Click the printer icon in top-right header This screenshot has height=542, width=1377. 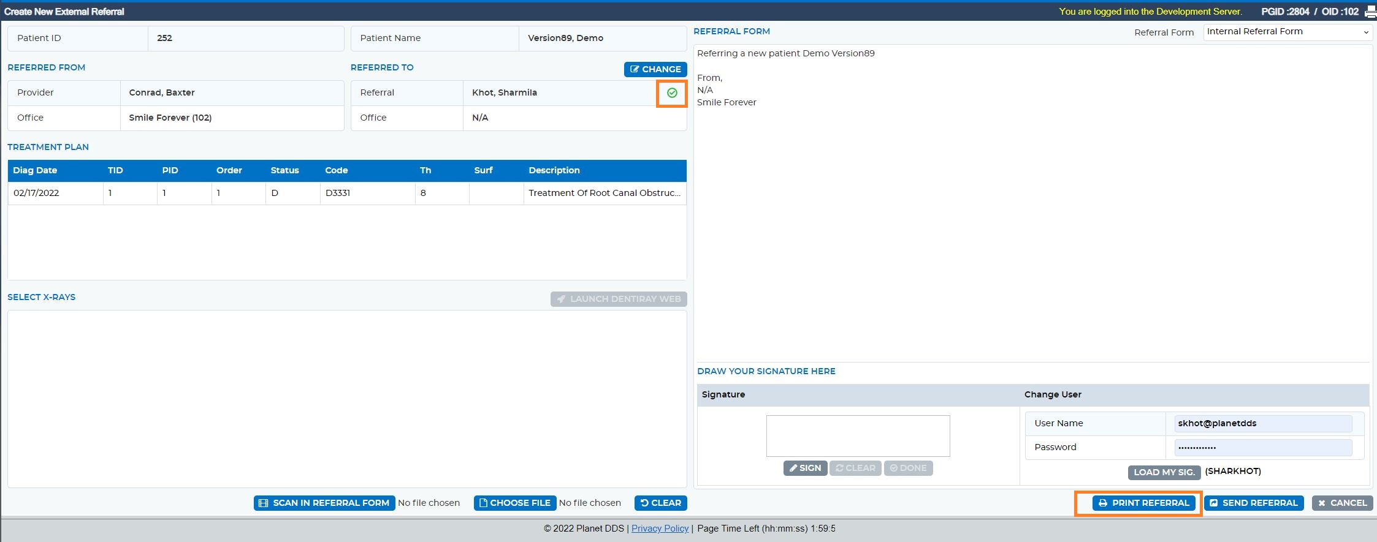click(x=1371, y=12)
